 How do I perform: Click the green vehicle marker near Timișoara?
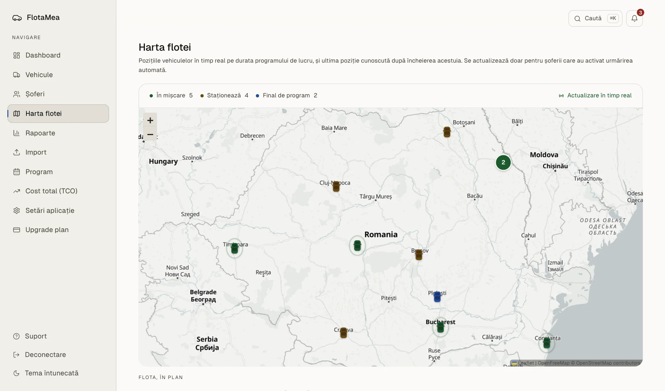pos(234,248)
